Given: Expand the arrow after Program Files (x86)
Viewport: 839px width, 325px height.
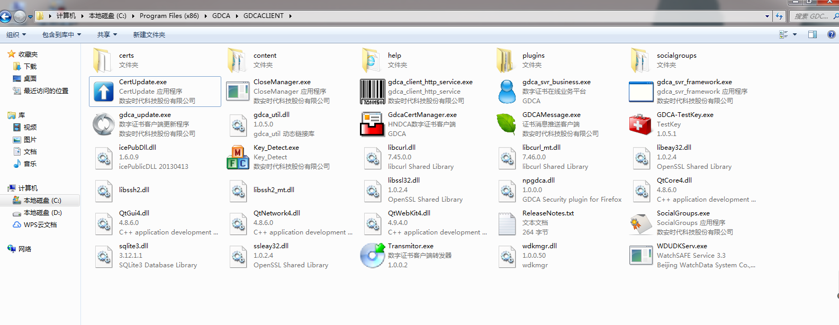Looking at the screenshot, I should tap(205, 16).
